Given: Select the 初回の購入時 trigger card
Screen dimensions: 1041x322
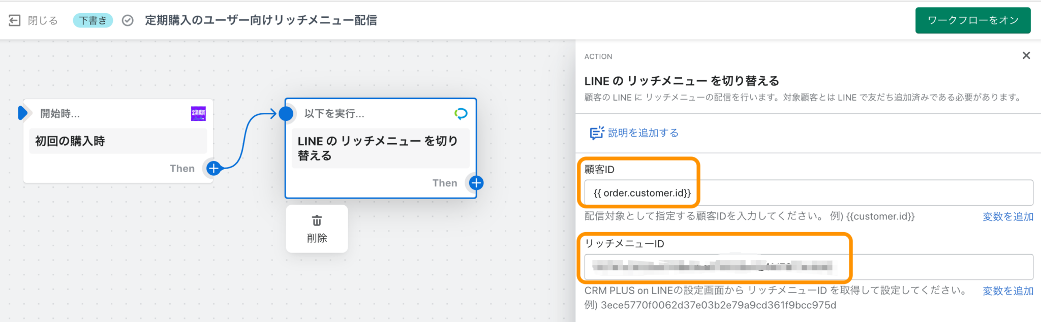Looking at the screenshot, I should click(x=118, y=141).
